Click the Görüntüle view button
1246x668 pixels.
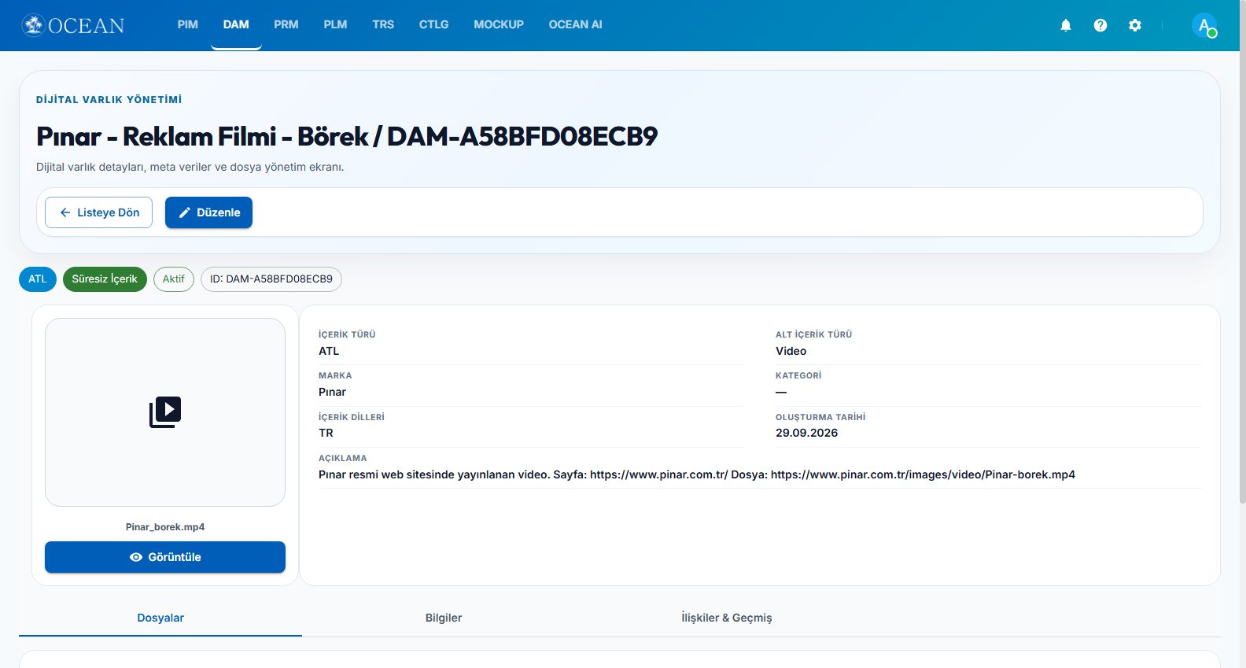click(x=165, y=557)
